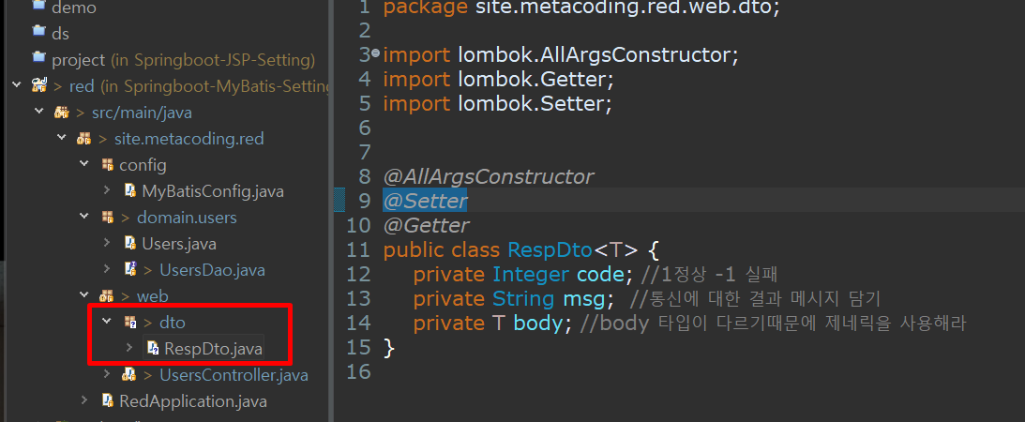
Task: Expand the MyBatisConfig.java node
Action: (107, 190)
